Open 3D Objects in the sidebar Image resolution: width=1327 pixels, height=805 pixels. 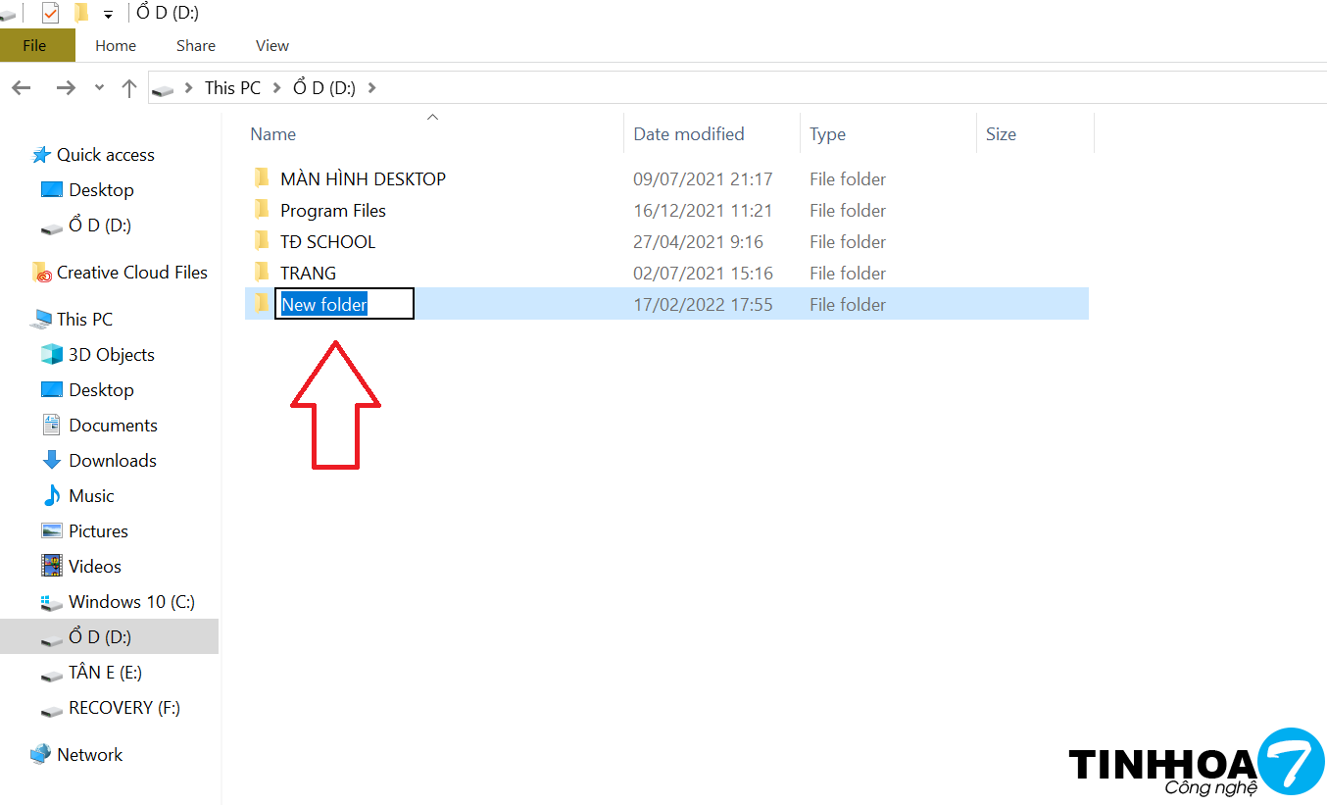[x=111, y=355]
